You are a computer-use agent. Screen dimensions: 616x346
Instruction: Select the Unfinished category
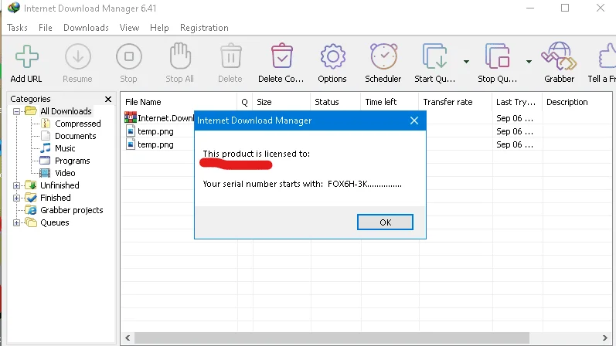click(x=60, y=185)
